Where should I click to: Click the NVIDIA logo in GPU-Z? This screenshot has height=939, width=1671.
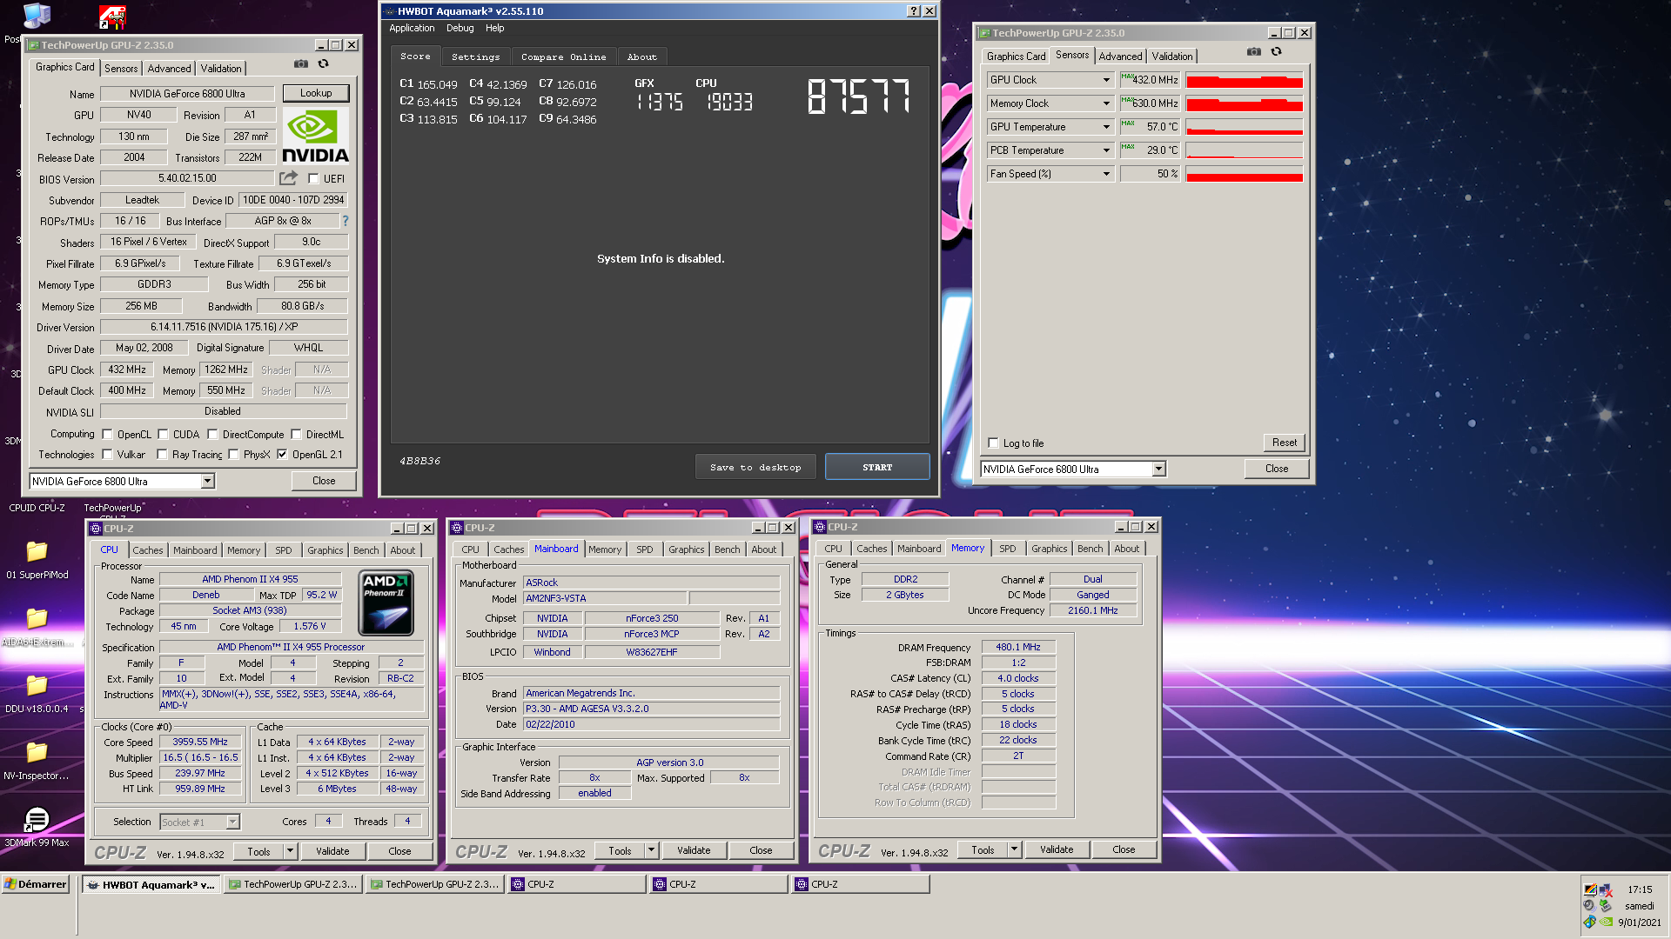pyautogui.click(x=314, y=137)
